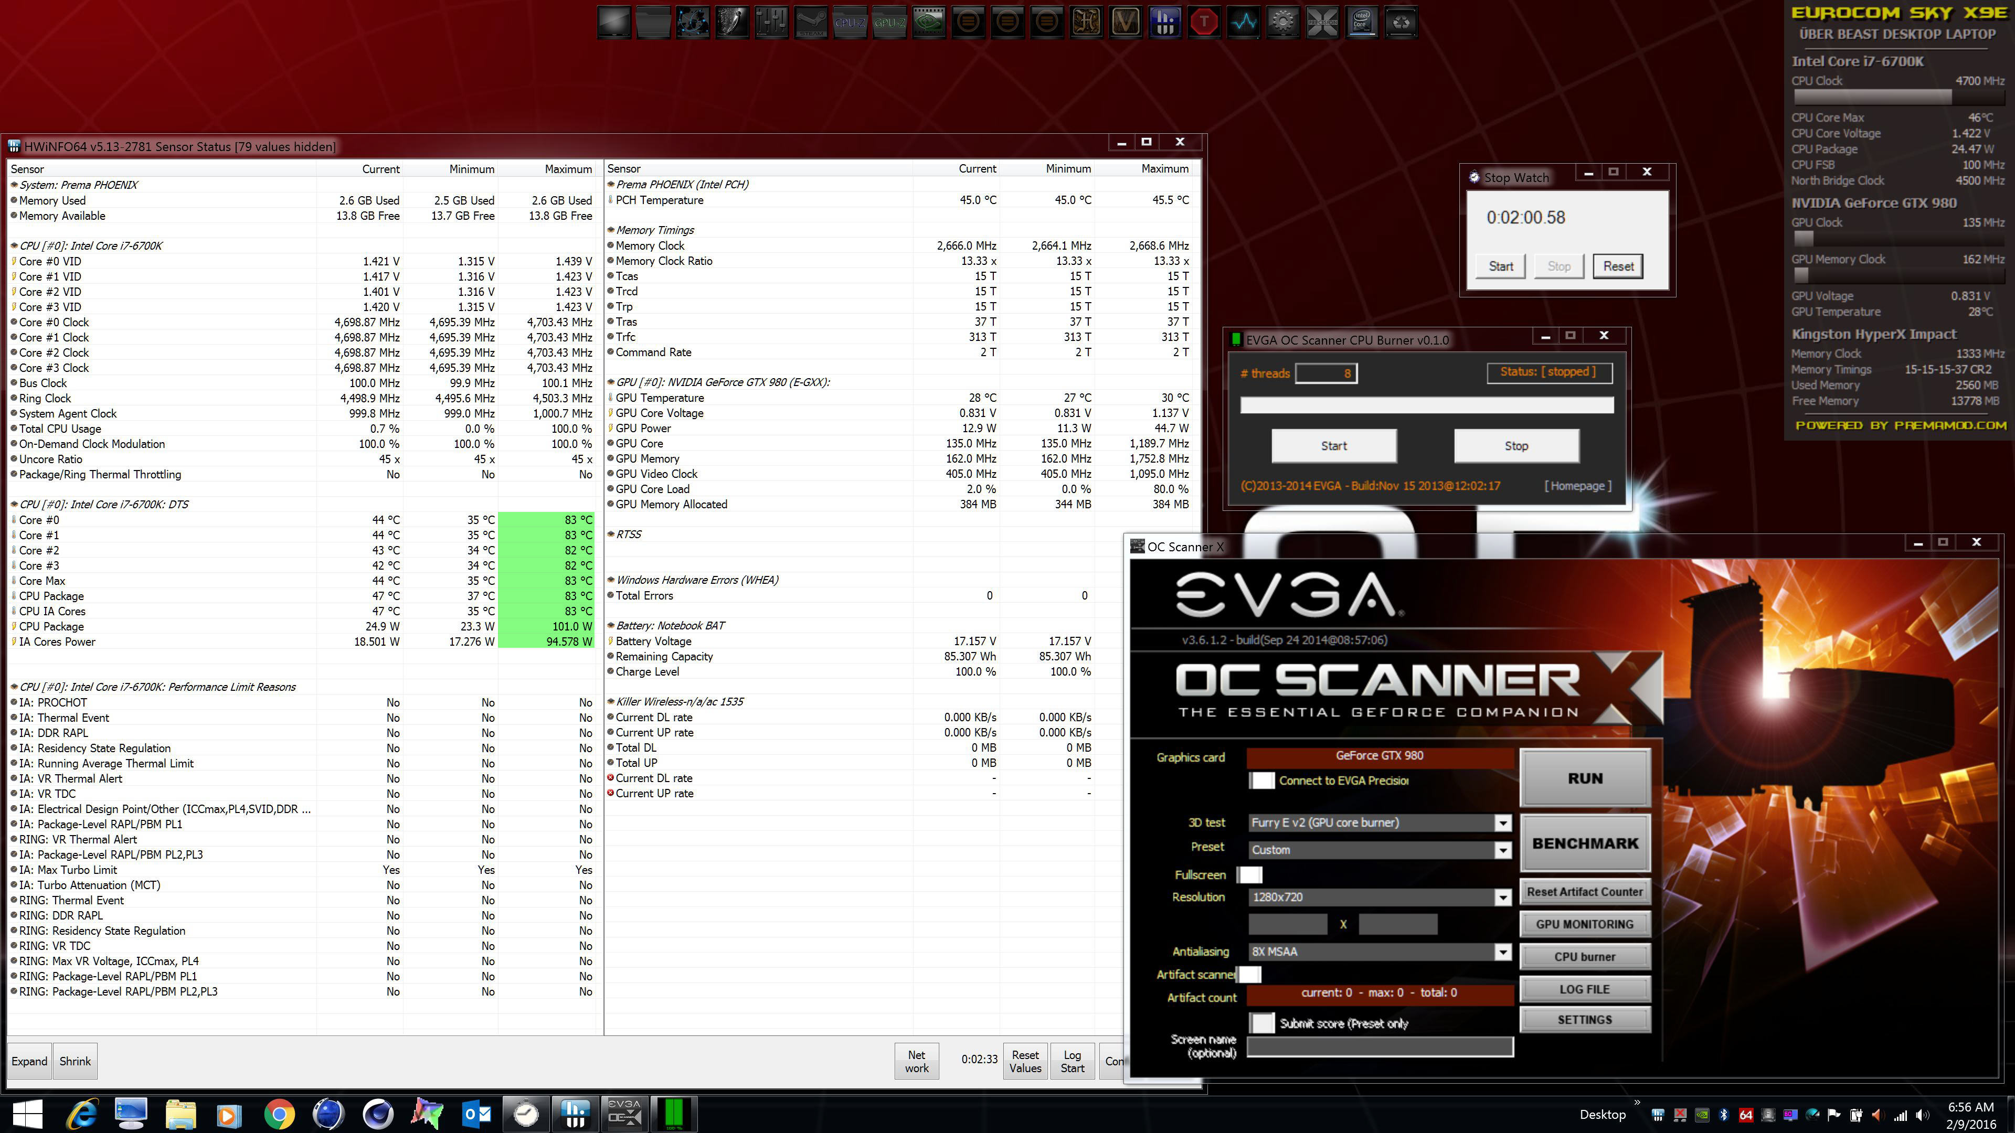Collapse the Performance Limit Reasons section
Image resolution: width=2015 pixels, height=1133 pixels.
(14, 687)
